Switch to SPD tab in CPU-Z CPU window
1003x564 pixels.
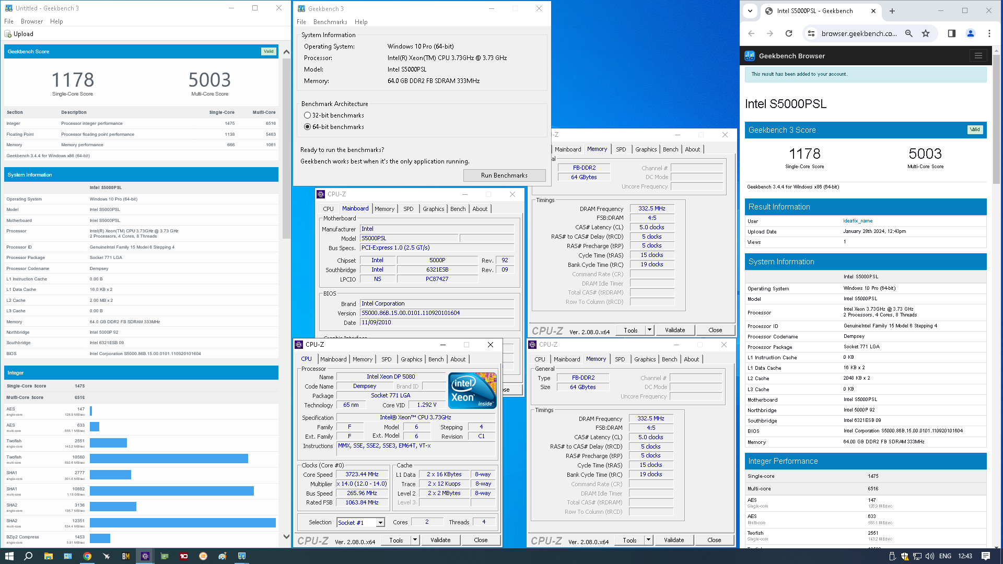tap(387, 359)
